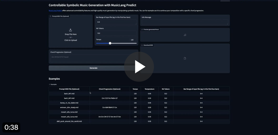
Task: Click the Tempo number box showing 120
Action: point(133,40)
